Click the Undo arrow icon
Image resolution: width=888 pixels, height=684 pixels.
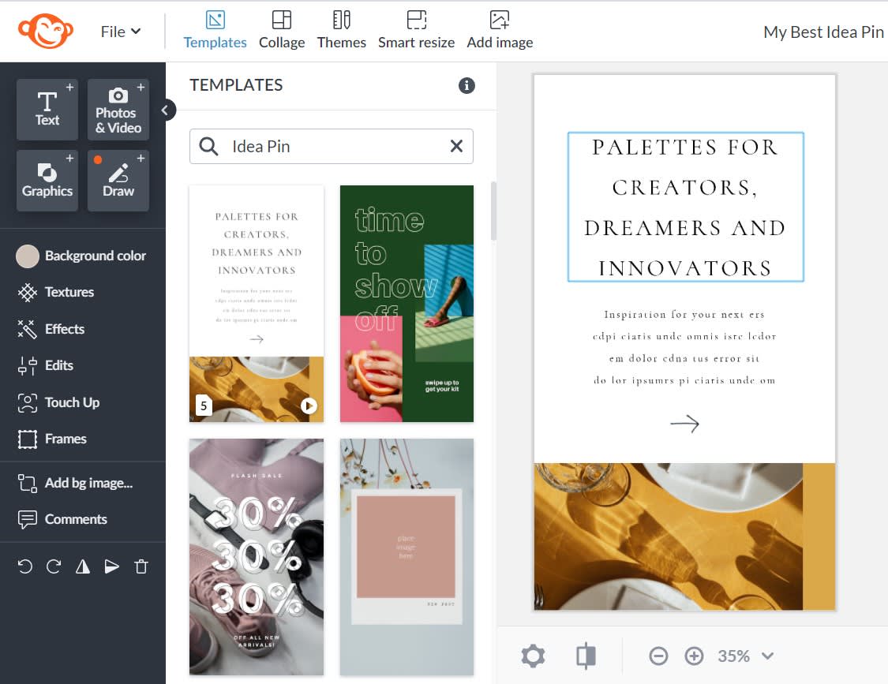click(x=25, y=566)
